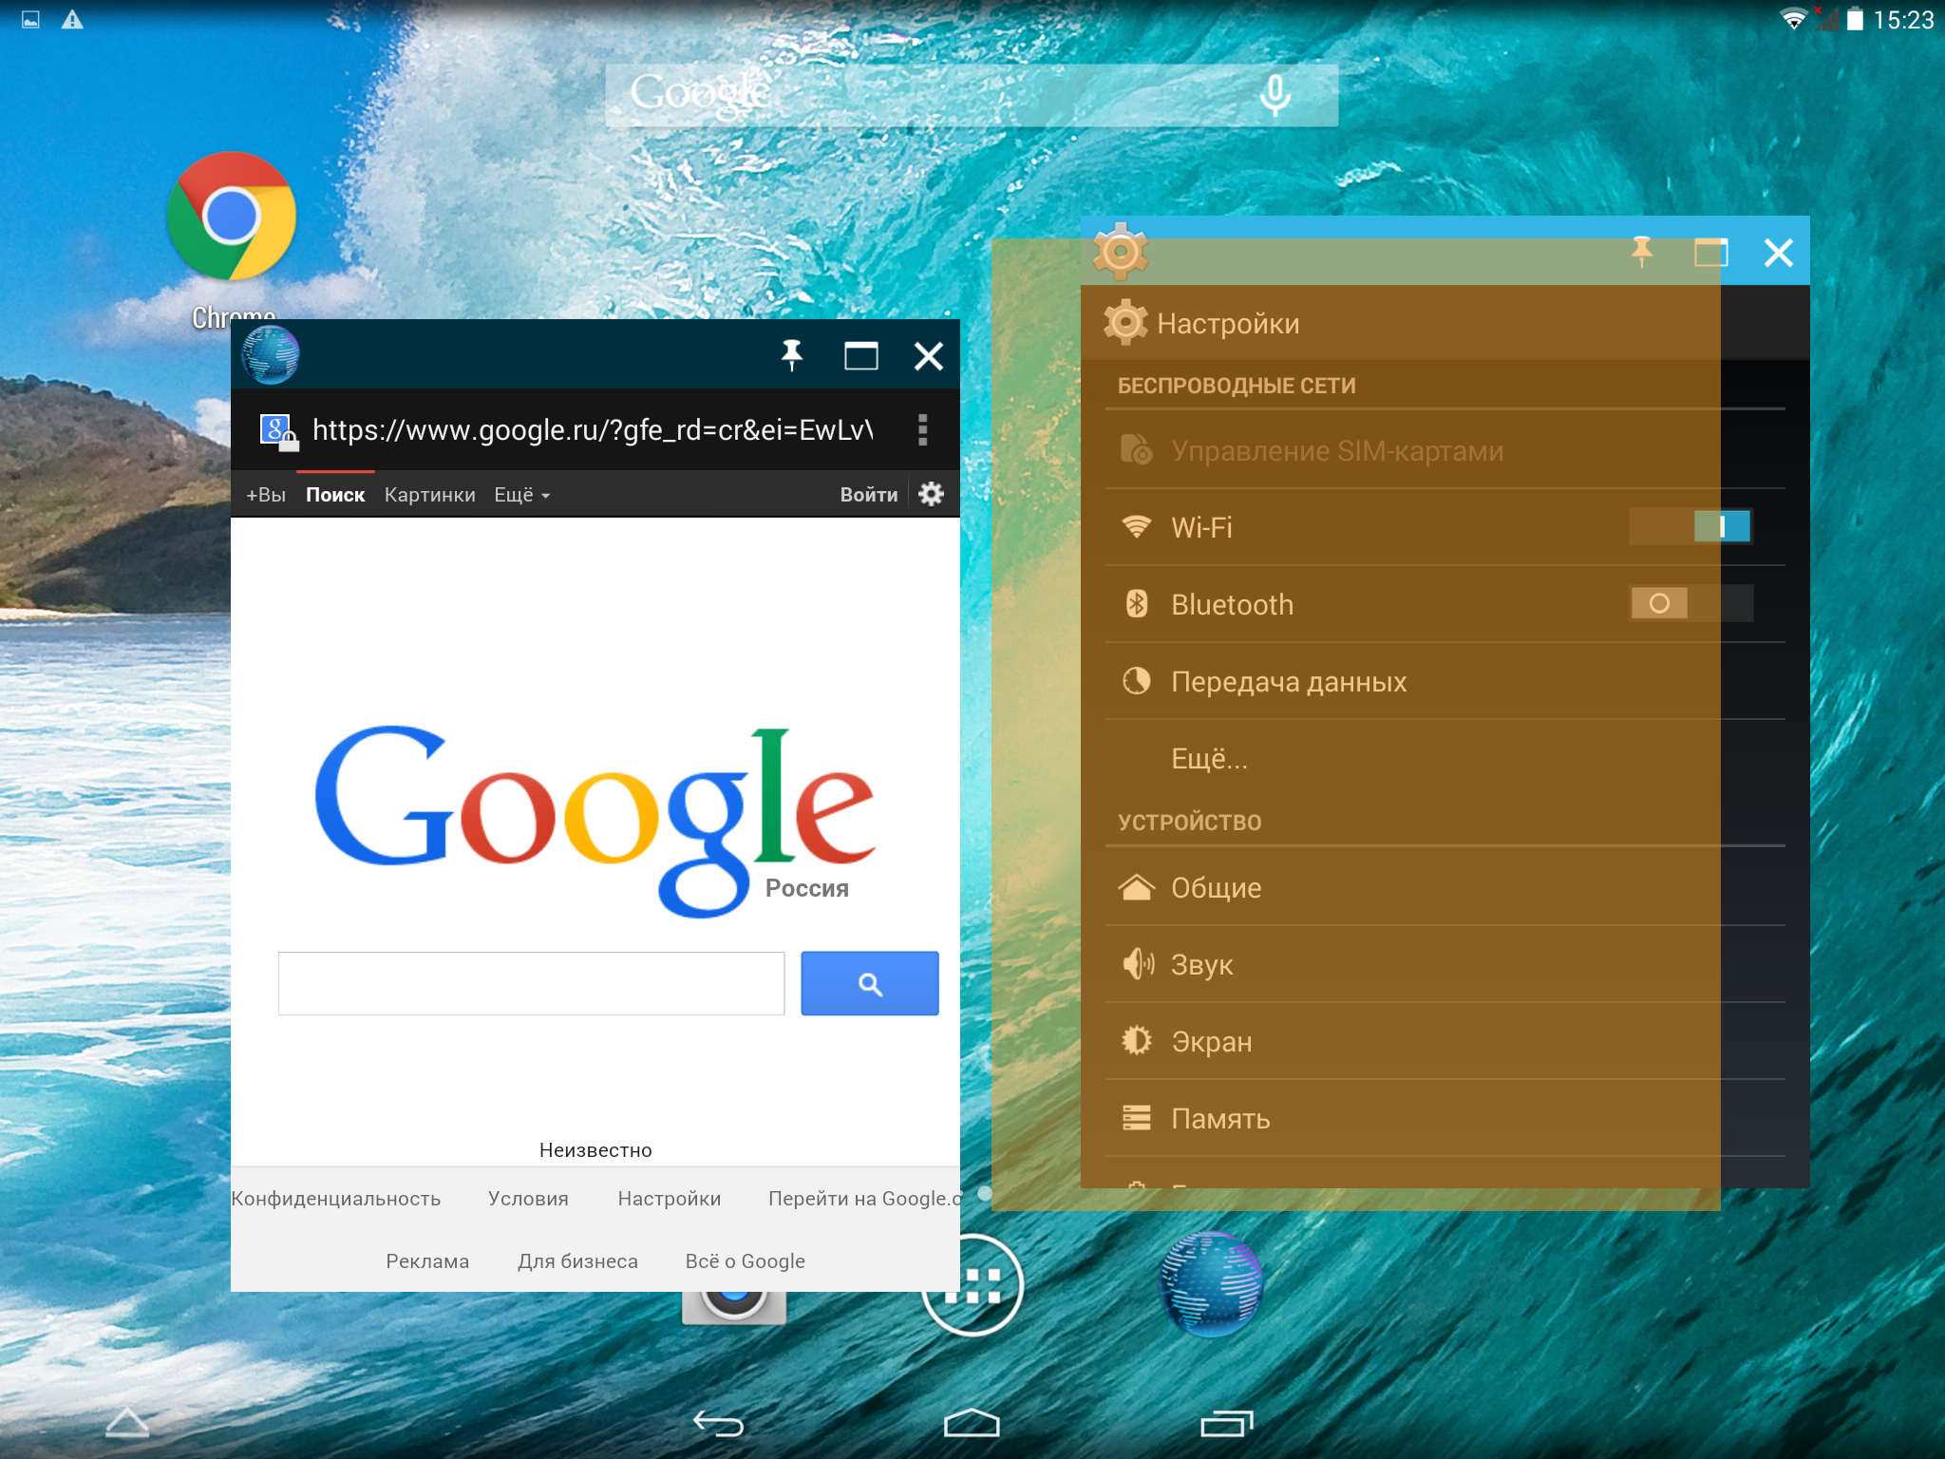Tap the Звук speaker icon
Viewport: 1945px width, 1459px height.
[1138, 964]
